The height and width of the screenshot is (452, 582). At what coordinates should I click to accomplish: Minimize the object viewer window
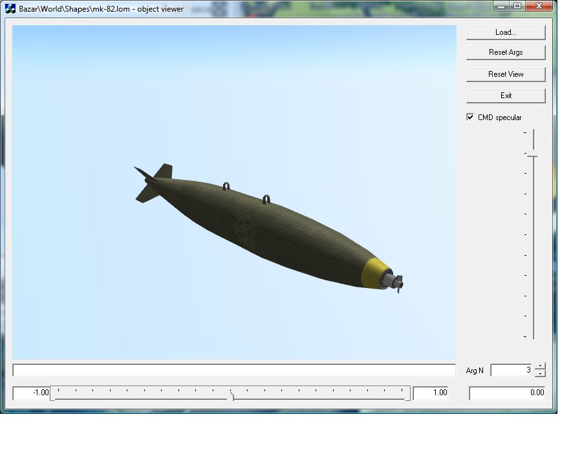point(501,6)
